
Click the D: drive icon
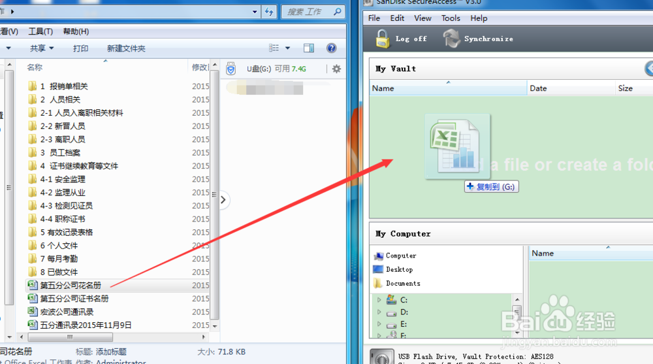click(391, 312)
